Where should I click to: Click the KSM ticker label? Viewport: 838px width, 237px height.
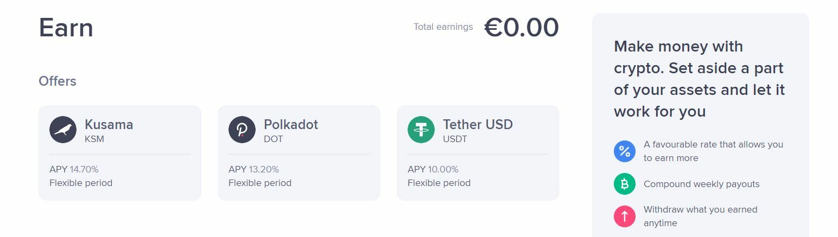tap(94, 139)
